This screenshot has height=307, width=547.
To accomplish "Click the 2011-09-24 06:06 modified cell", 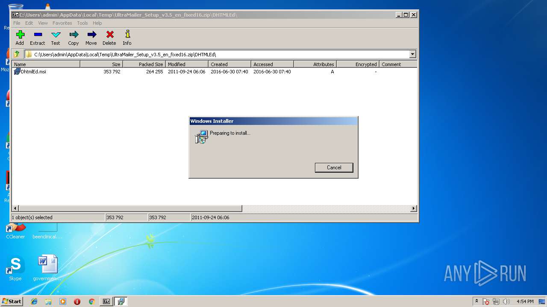I will click(x=186, y=72).
